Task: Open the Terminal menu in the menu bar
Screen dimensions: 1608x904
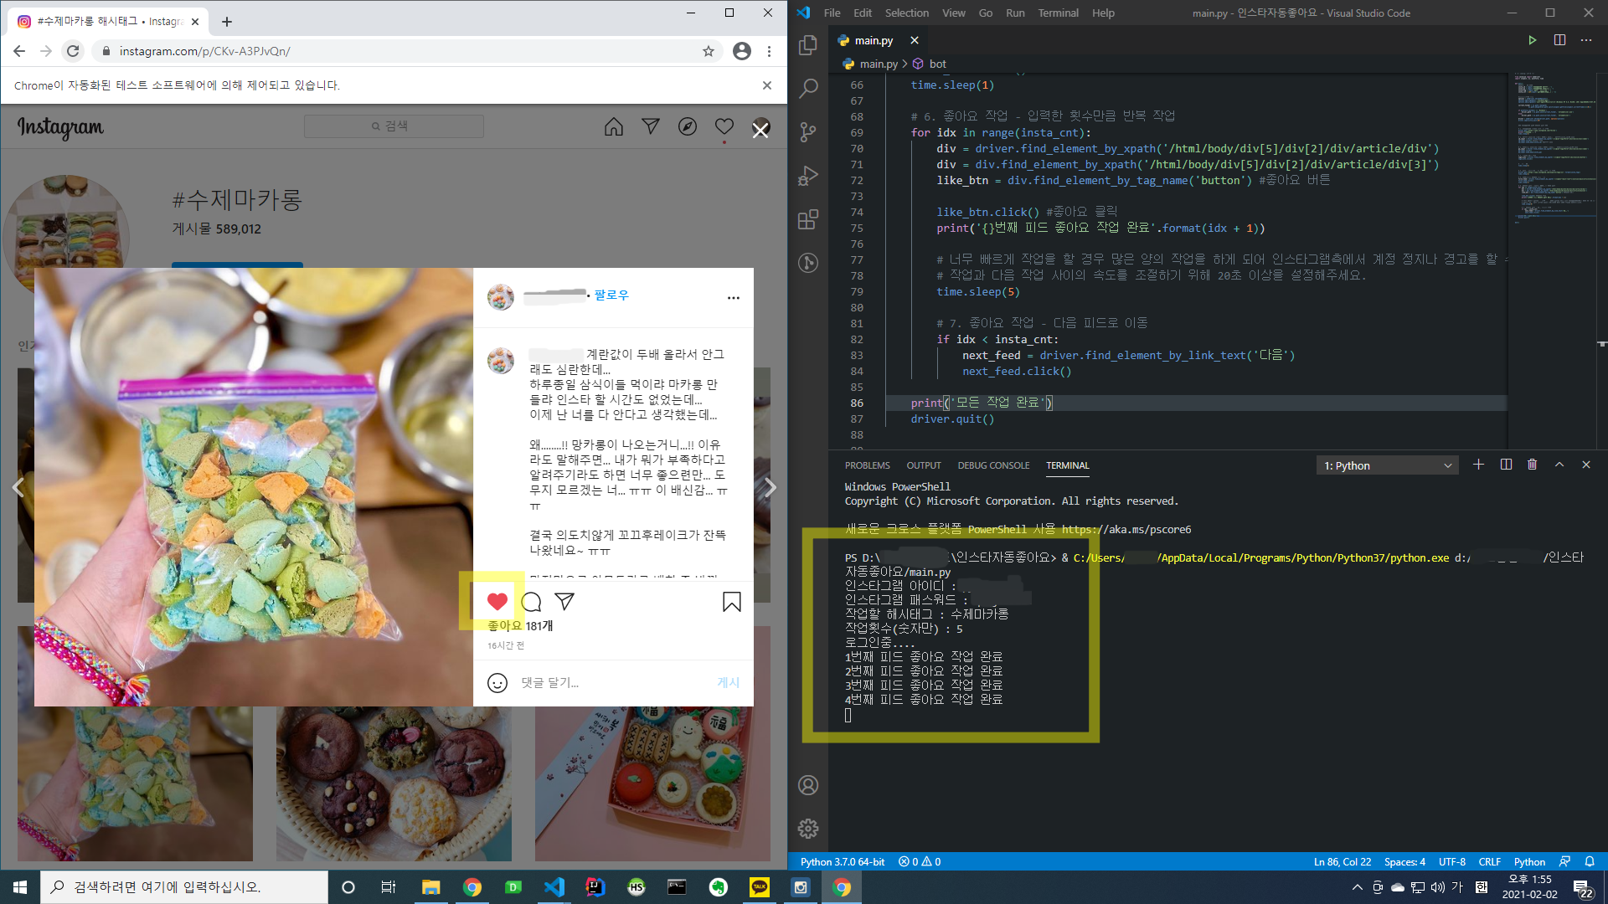Action: click(1058, 13)
